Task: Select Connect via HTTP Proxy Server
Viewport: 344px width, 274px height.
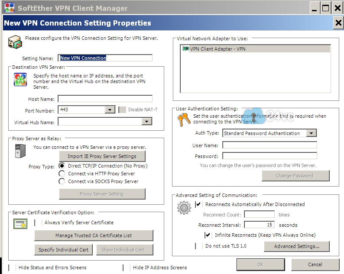Action: 62,174
